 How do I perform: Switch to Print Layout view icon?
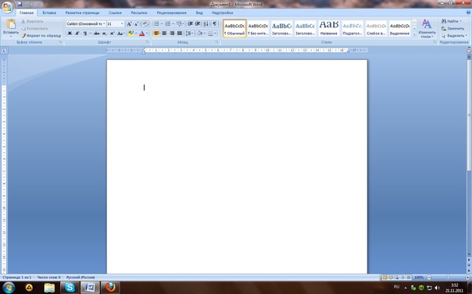point(384,278)
